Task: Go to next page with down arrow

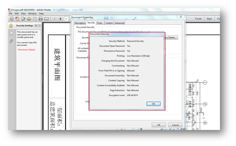Action: pyautogui.click(x=60, y=19)
